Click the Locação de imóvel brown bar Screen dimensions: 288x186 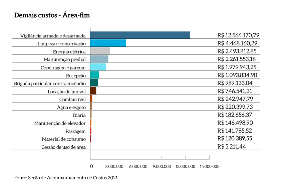pos(93,91)
